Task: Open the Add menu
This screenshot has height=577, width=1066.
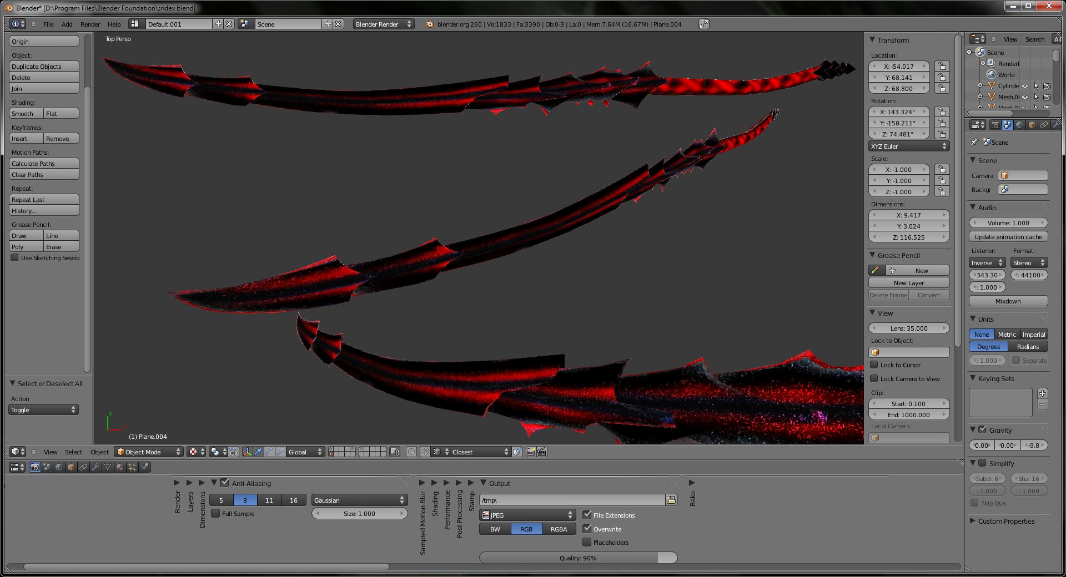Action: click(x=67, y=24)
